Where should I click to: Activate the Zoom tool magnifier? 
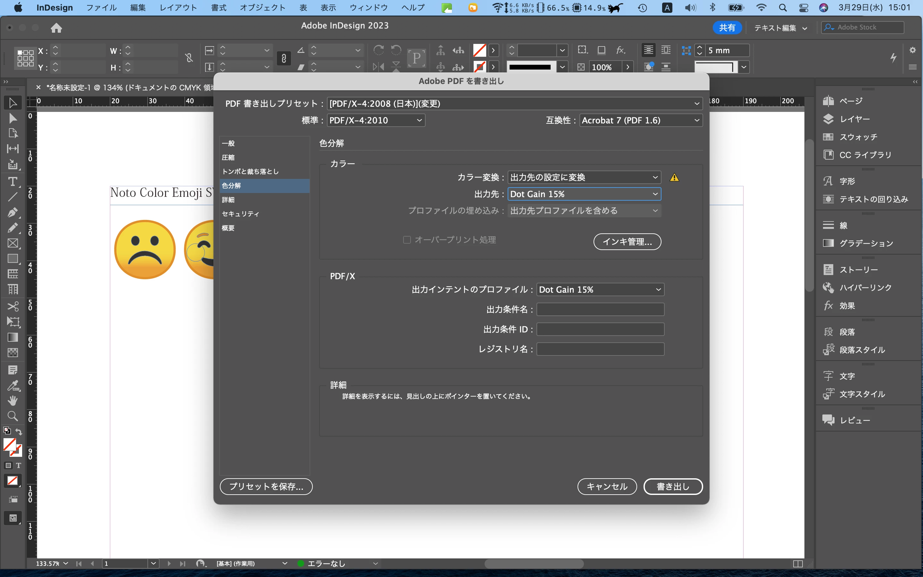(x=12, y=415)
